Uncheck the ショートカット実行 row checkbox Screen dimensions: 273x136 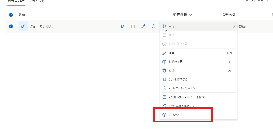coord(11,26)
